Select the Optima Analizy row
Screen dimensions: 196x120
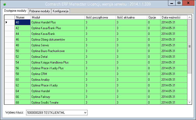click(x=96, y=80)
